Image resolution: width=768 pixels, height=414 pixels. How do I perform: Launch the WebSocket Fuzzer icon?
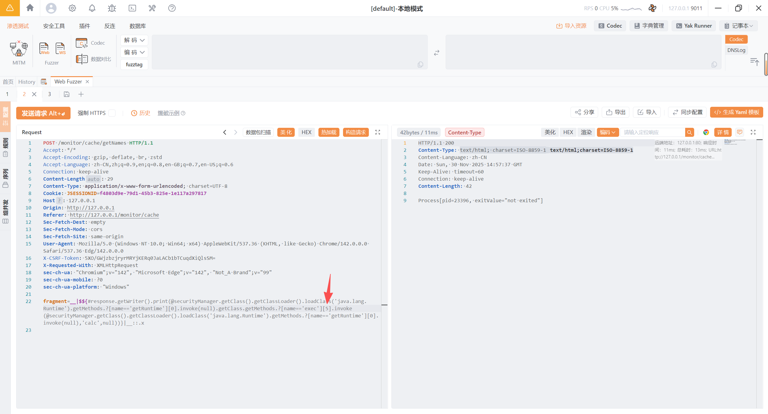60,48
